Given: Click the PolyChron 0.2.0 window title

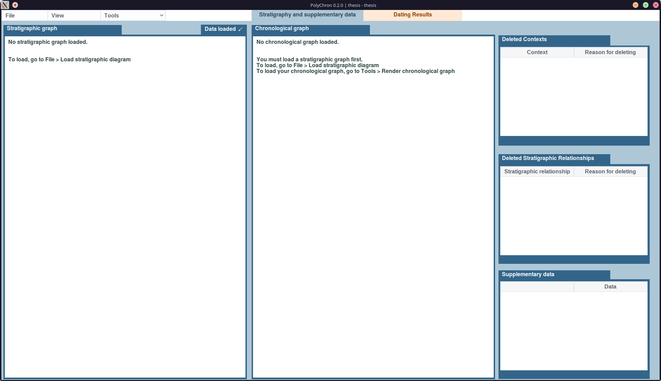Looking at the screenshot, I should coord(343,5).
